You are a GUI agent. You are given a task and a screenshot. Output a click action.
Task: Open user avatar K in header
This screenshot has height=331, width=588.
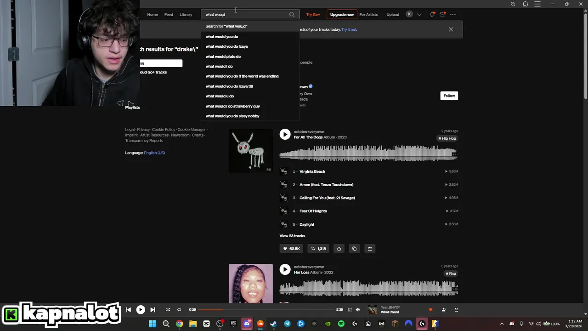coord(409,14)
